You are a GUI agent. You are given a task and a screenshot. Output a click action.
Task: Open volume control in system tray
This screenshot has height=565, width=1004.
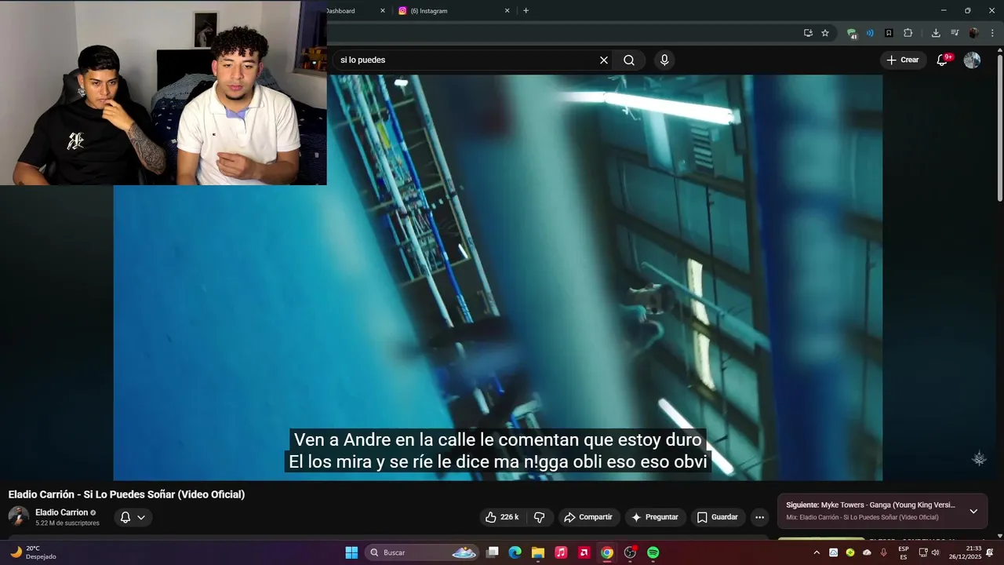tap(936, 552)
